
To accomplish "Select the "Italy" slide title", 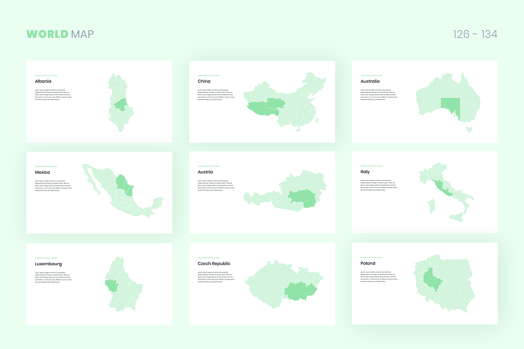I will (365, 172).
